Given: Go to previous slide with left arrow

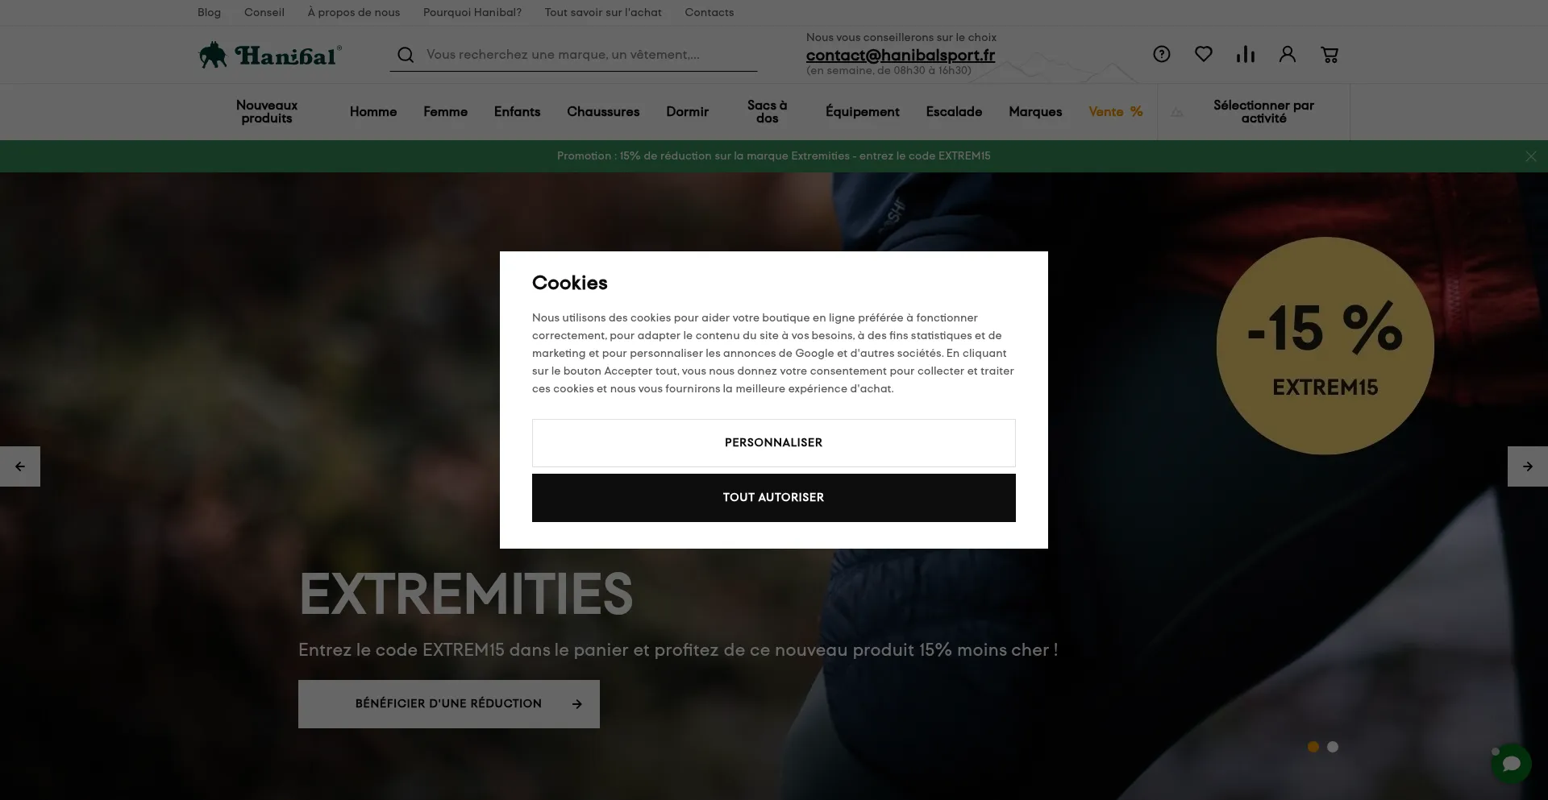Looking at the screenshot, I should point(20,466).
